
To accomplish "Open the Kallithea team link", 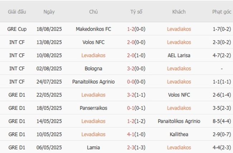I will click(x=179, y=134).
